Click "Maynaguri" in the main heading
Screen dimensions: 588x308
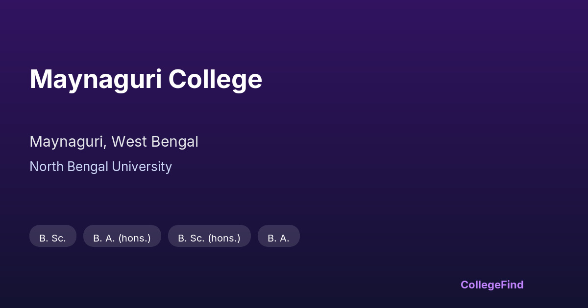96,79
